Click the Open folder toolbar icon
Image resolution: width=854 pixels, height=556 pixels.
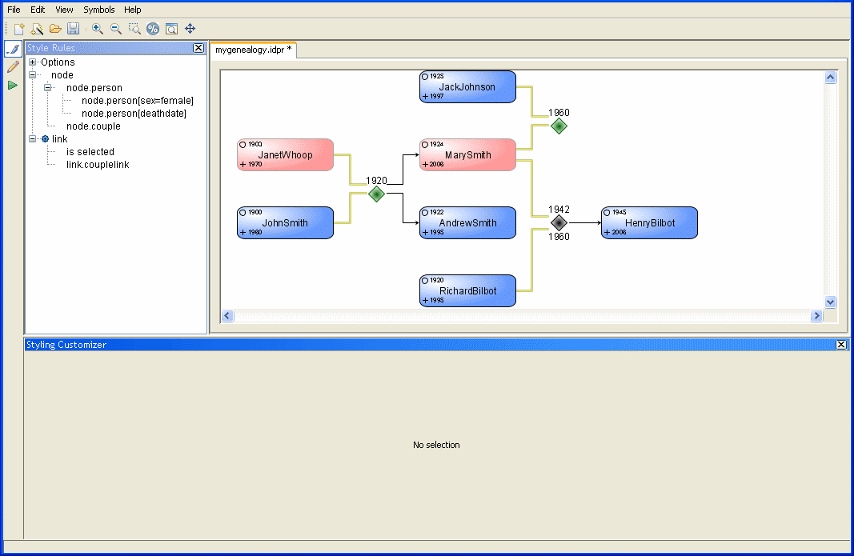(x=55, y=29)
